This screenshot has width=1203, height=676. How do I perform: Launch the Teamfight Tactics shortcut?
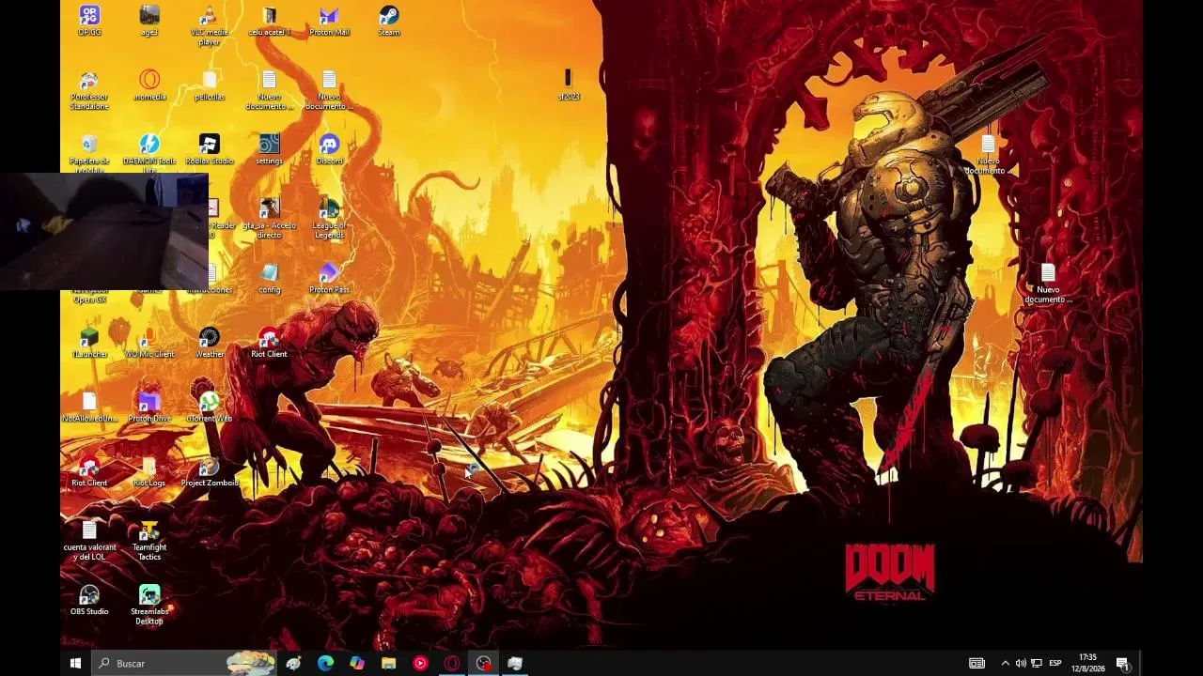point(149,541)
